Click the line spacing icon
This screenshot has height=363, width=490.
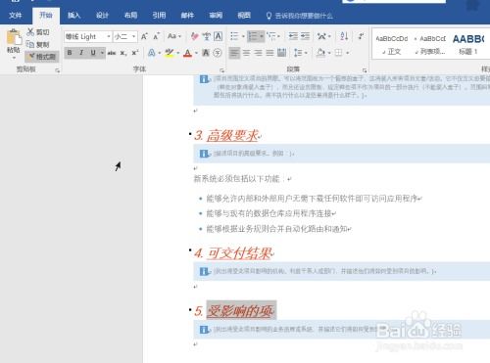(298, 53)
